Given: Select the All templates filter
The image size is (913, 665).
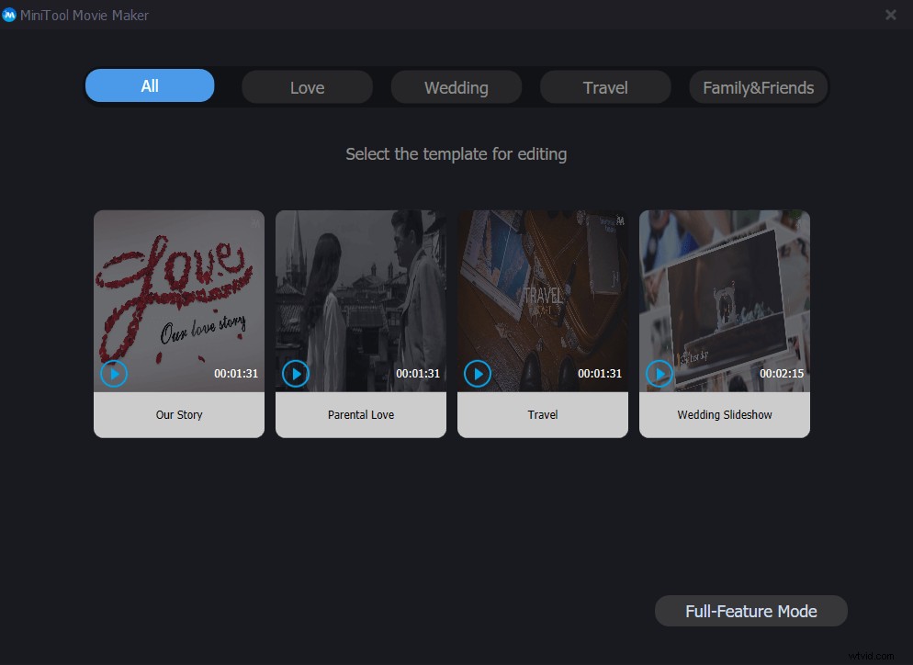Looking at the screenshot, I should tap(149, 85).
